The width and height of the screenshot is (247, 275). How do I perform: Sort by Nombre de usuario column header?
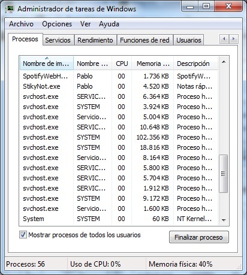[x=92, y=64]
